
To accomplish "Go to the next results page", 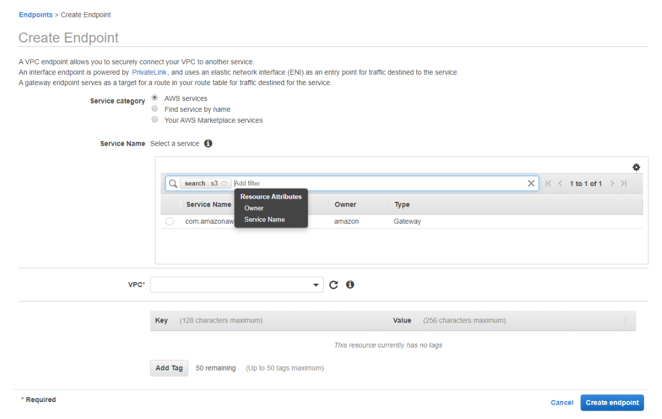I will tap(612, 183).
